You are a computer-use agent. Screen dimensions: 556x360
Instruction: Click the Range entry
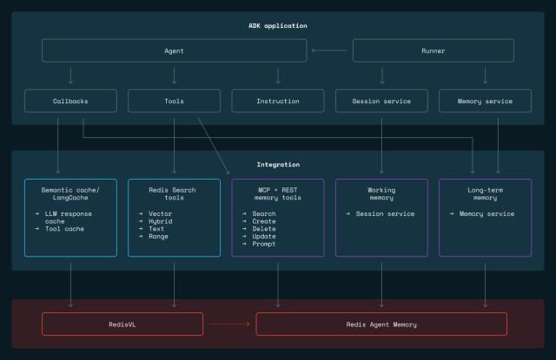[x=158, y=236]
